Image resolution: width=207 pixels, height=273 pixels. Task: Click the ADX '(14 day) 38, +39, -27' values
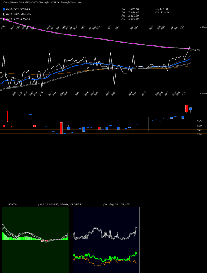coord(116,204)
